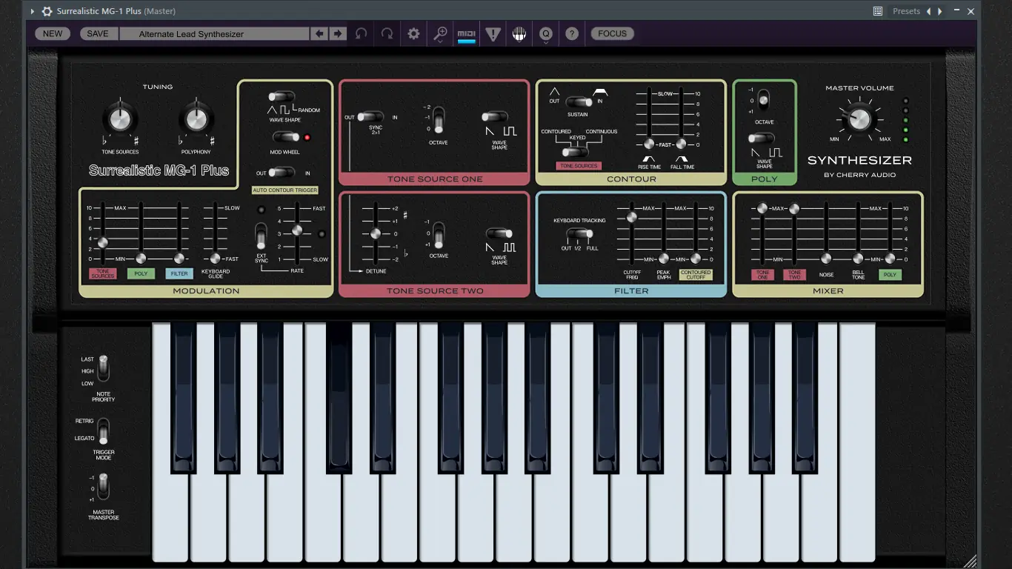Open the Alternate Lead Synthesizer preset browser
This screenshot has height=569, width=1012.
pos(214,33)
